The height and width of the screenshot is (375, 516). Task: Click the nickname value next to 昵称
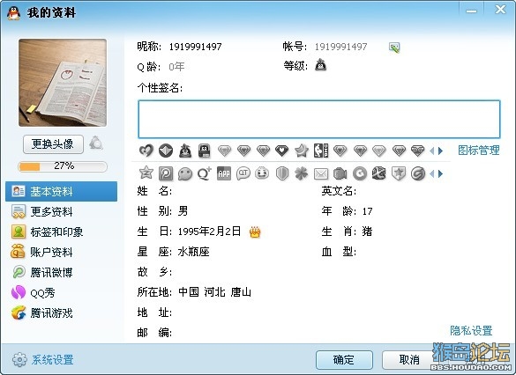[196, 47]
